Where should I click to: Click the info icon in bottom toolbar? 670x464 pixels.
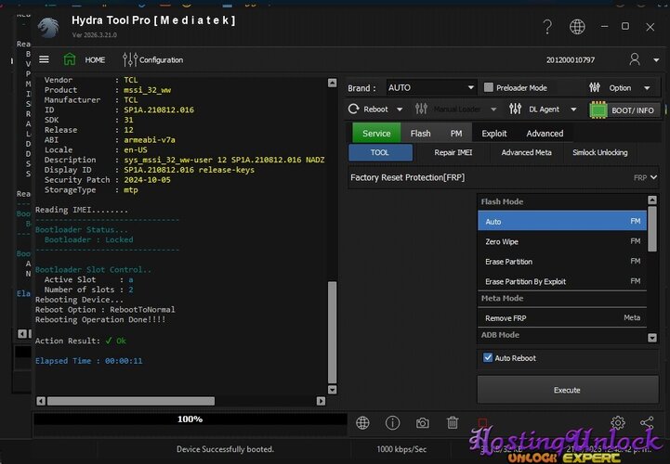[393, 423]
